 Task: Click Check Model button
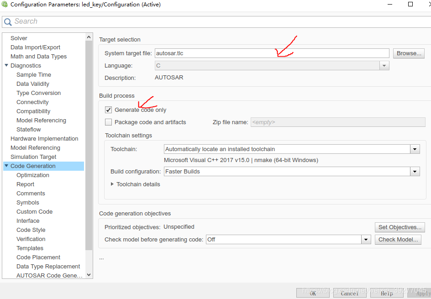[x=398, y=239]
